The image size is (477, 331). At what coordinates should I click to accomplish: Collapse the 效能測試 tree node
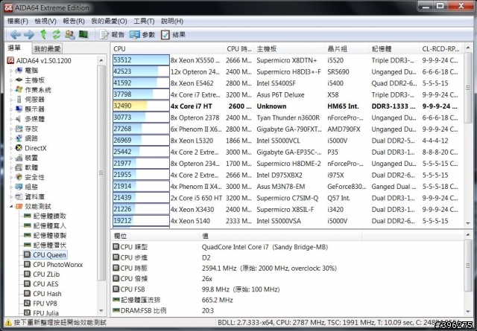(11, 207)
